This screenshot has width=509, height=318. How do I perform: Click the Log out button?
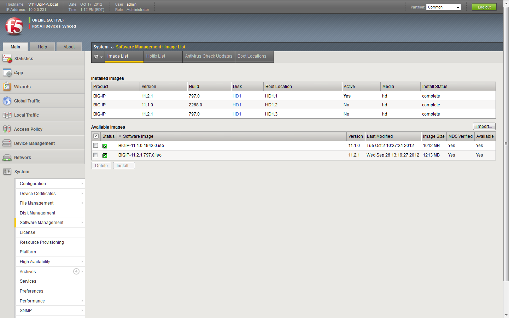tap(484, 7)
